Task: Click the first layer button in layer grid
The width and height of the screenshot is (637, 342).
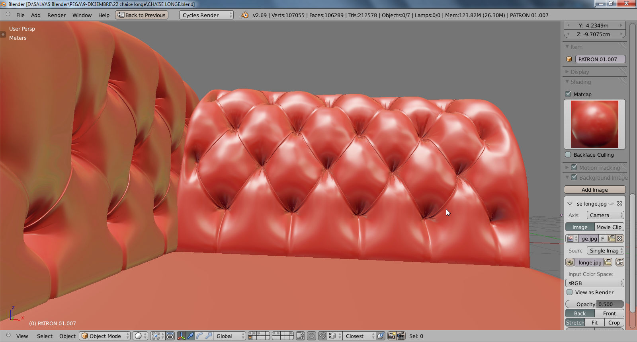Action: (x=251, y=334)
